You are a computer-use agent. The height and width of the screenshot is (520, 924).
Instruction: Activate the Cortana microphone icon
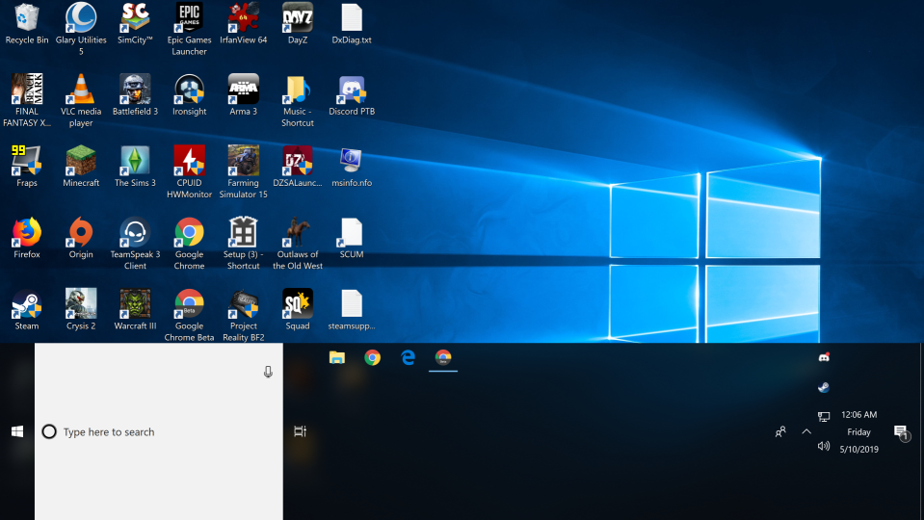pos(268,372)
